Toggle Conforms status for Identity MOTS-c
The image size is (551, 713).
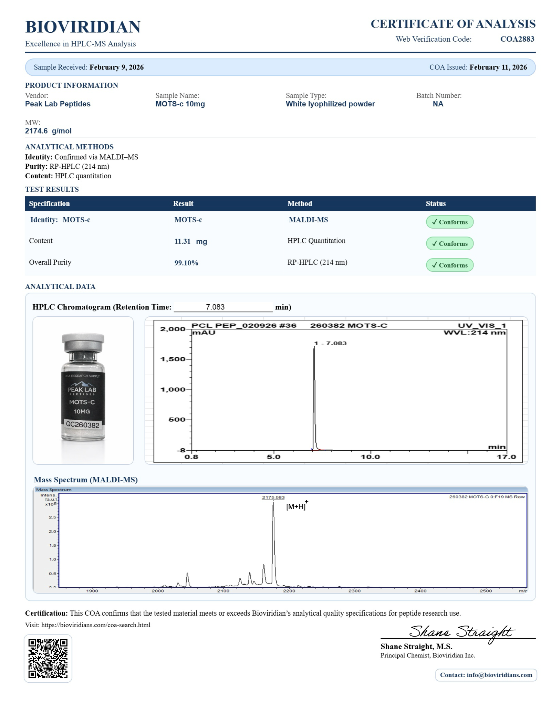pyautogui.click(x=450, y=222)
